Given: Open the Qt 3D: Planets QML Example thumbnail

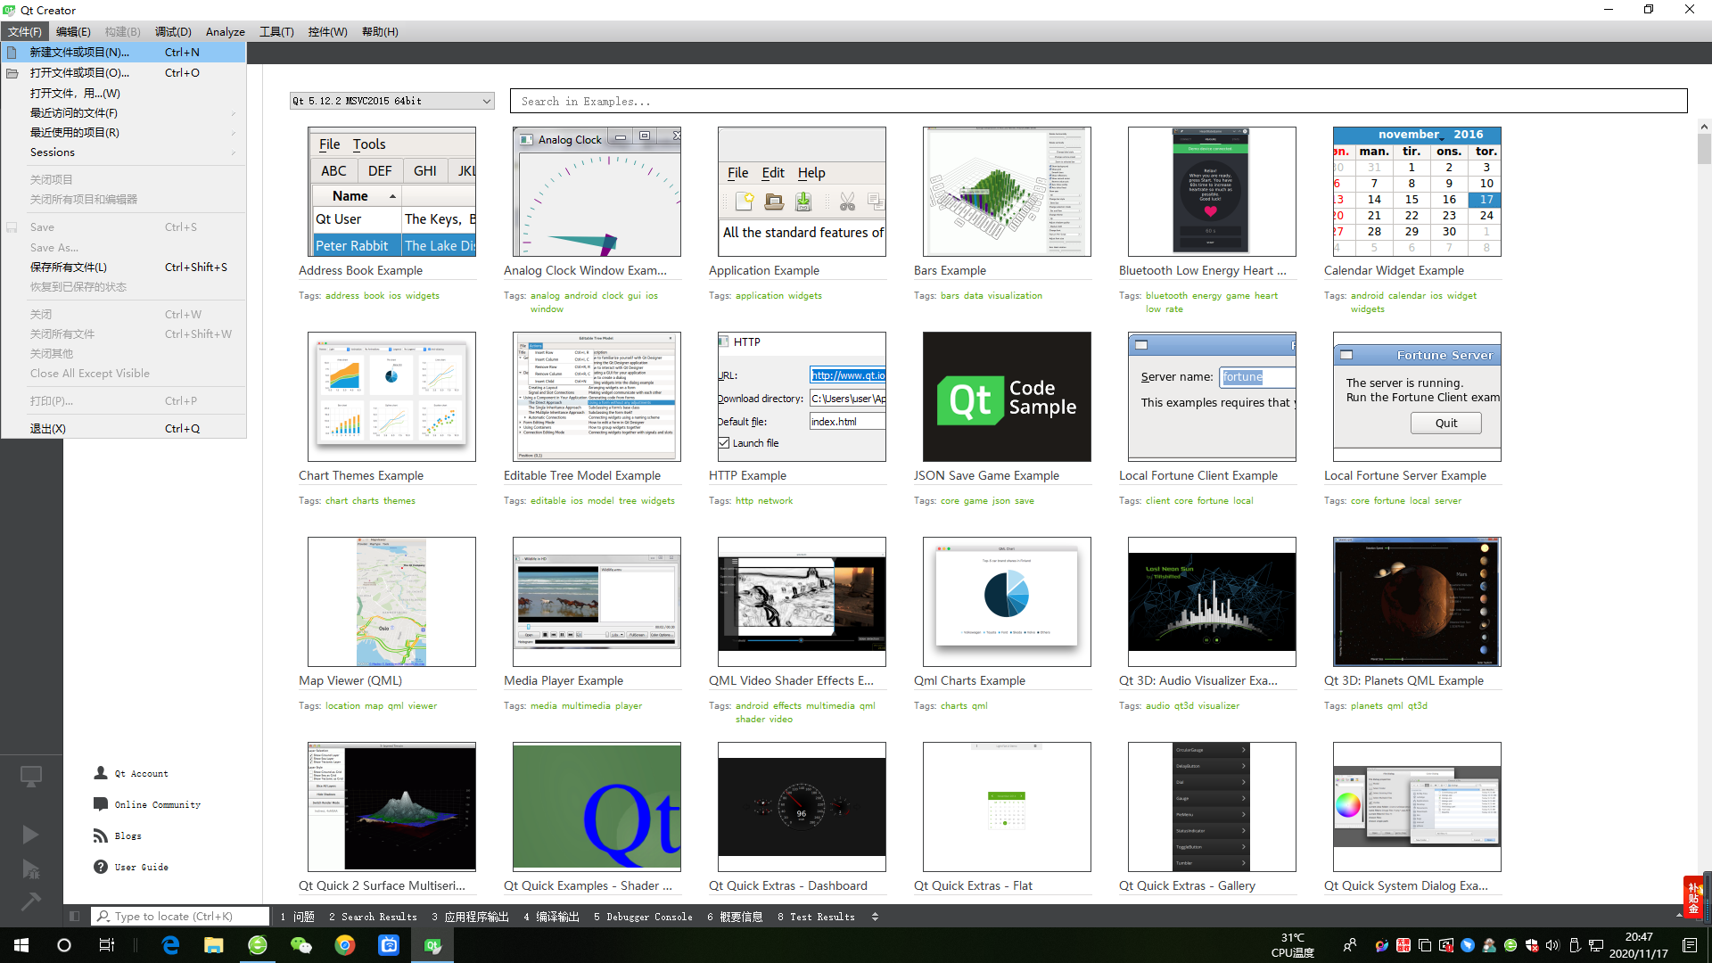Looking at the screenshot, I should tap(1417, 602).
